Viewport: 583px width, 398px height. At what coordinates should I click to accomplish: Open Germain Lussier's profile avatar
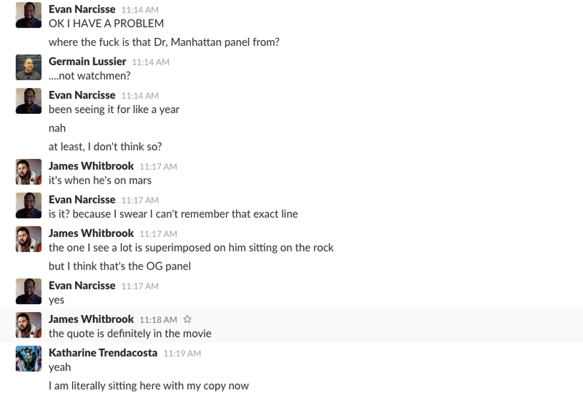pyautogui.click(x=28, y=67)
